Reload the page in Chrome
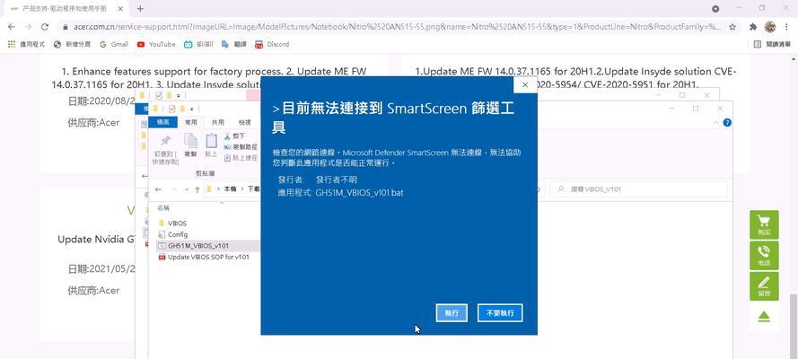The image size is (798, 359). (45, 27)
